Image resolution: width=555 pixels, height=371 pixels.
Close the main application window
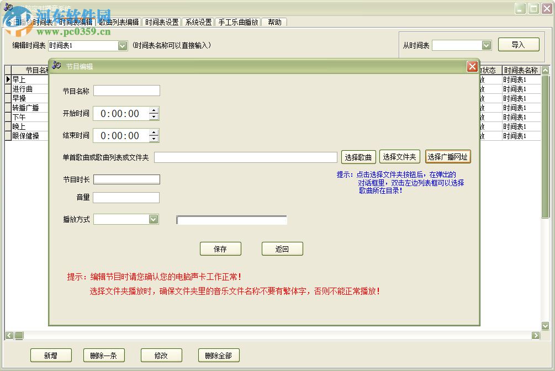(x=547, y=8)
